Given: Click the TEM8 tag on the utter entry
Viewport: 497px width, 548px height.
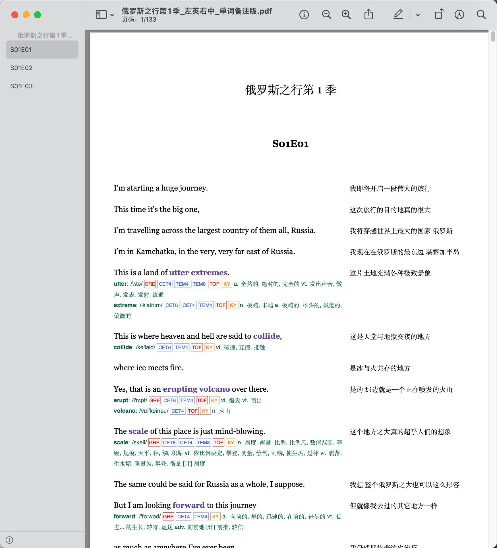Looking at the screenshot, I should point(199,284).
